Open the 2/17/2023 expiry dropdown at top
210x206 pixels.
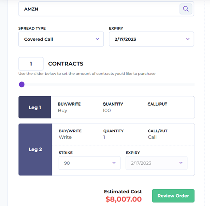click(x=151, y=39)
